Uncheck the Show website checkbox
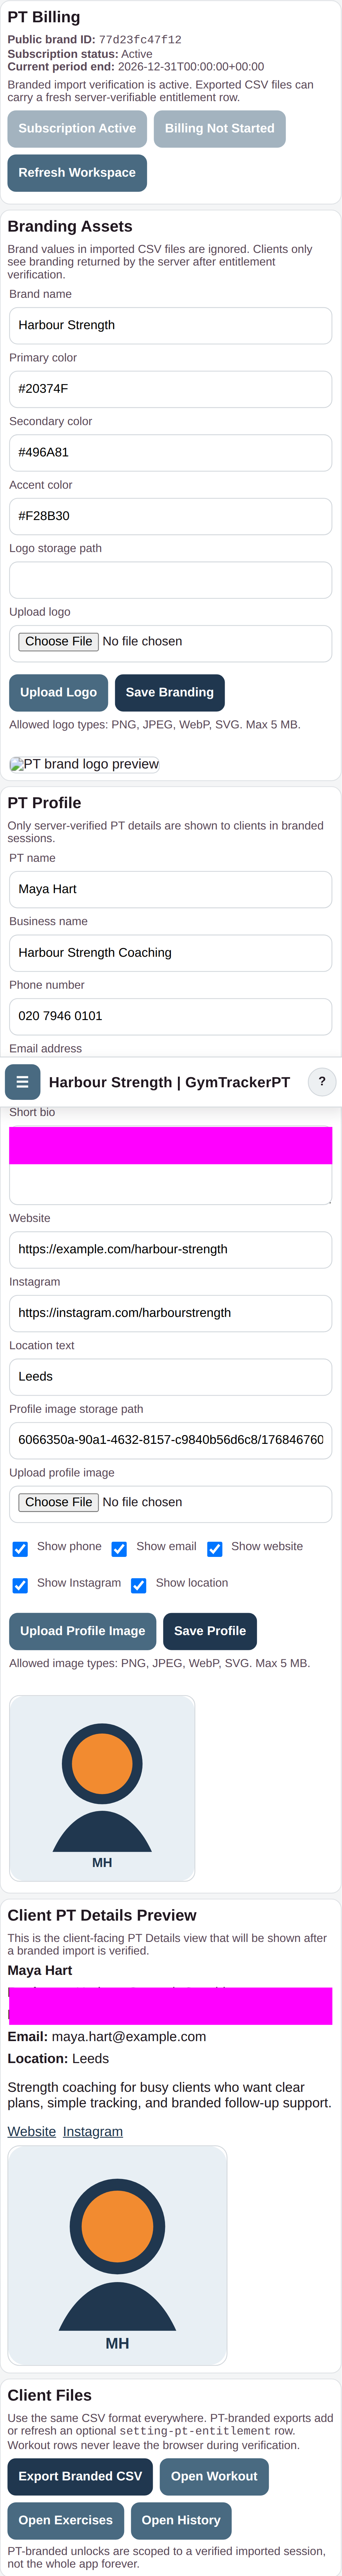The image size is (342, 2576). (x=214, y=1549)
